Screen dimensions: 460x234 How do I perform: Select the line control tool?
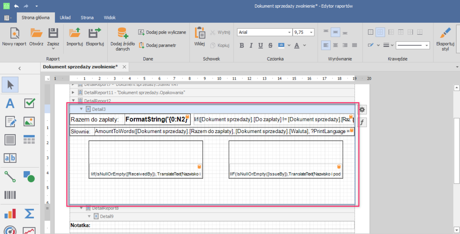[10, 177]
